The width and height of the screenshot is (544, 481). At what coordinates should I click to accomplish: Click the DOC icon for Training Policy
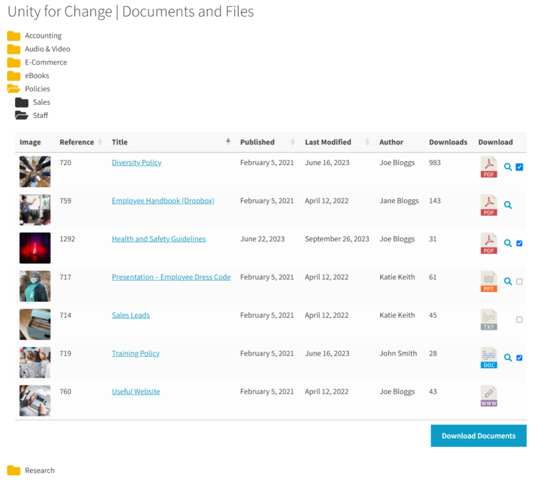point(488,358)
